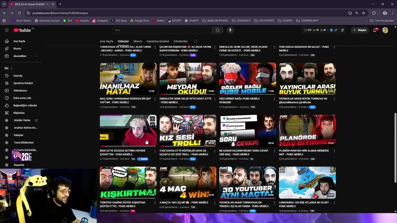Expand the Siz section chevron
The image size is (397, 223).
[x=11, y=68]
